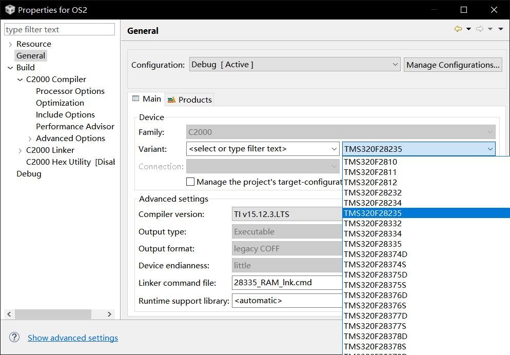Click the forward navigation arrow icon
This screenshot has width=510, height=355.
pyautogui.click(x=479, y=29)
